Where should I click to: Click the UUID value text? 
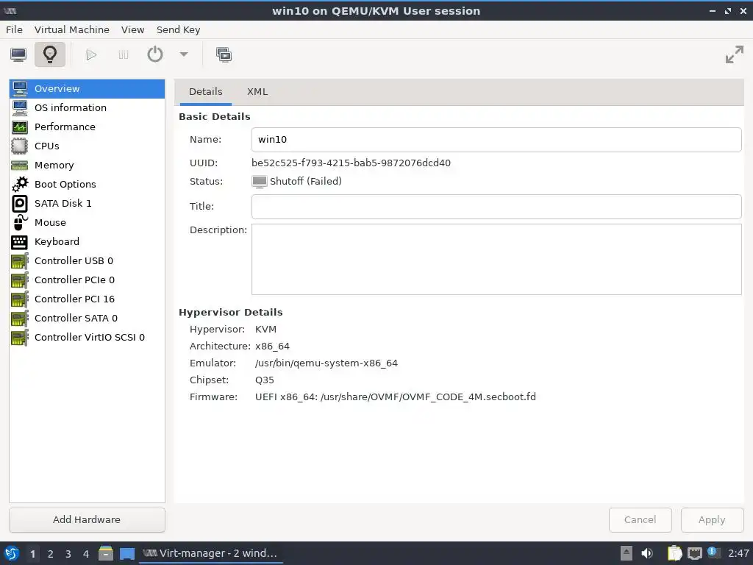click(x=351, y=163)
